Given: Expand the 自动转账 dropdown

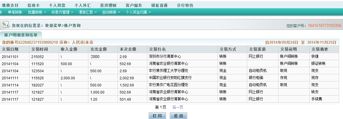Looking at the screenshot, I should (x=111, y=12).
